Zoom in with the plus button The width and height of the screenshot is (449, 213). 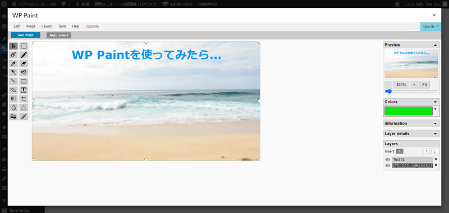(414, 85)
